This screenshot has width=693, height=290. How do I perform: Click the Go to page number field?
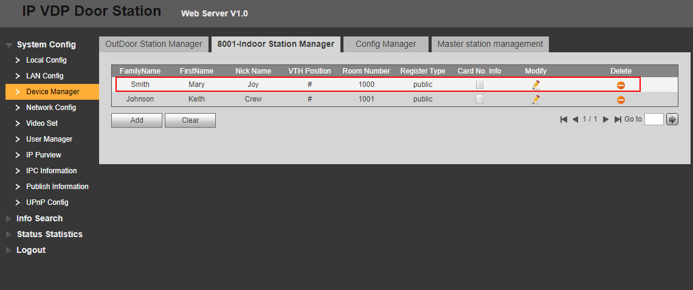[x=653, y=120]
